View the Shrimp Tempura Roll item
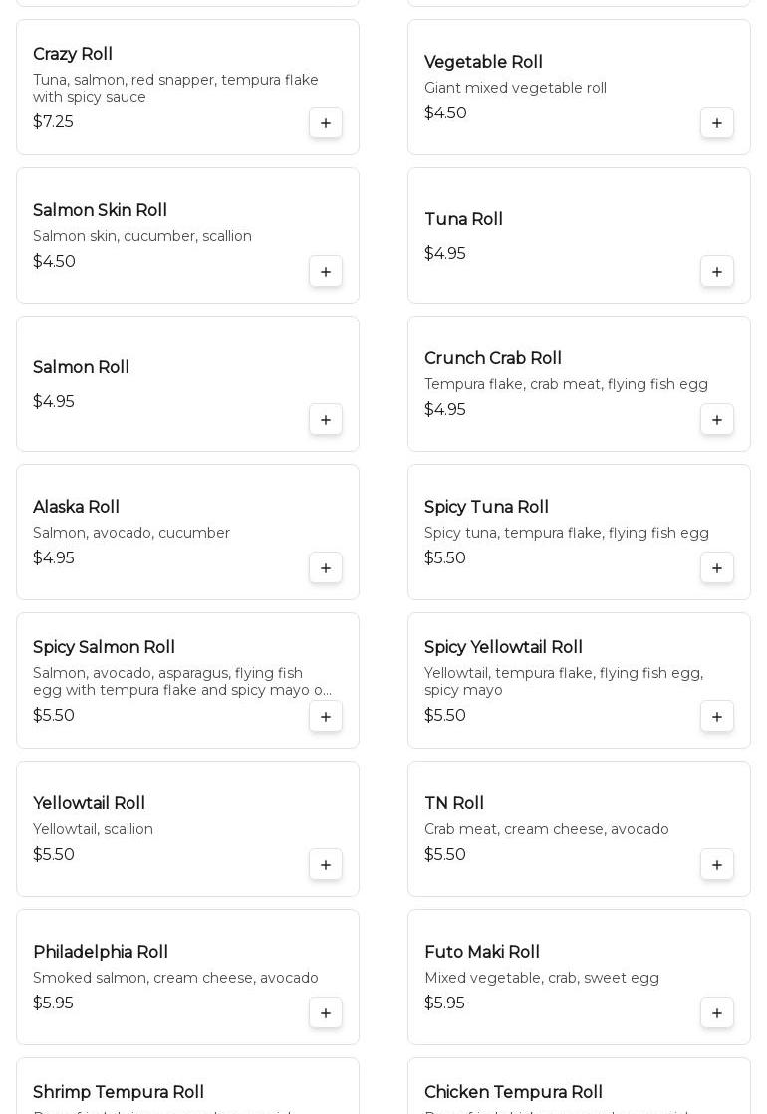The image size is (767, 1114). [119, 1092]
